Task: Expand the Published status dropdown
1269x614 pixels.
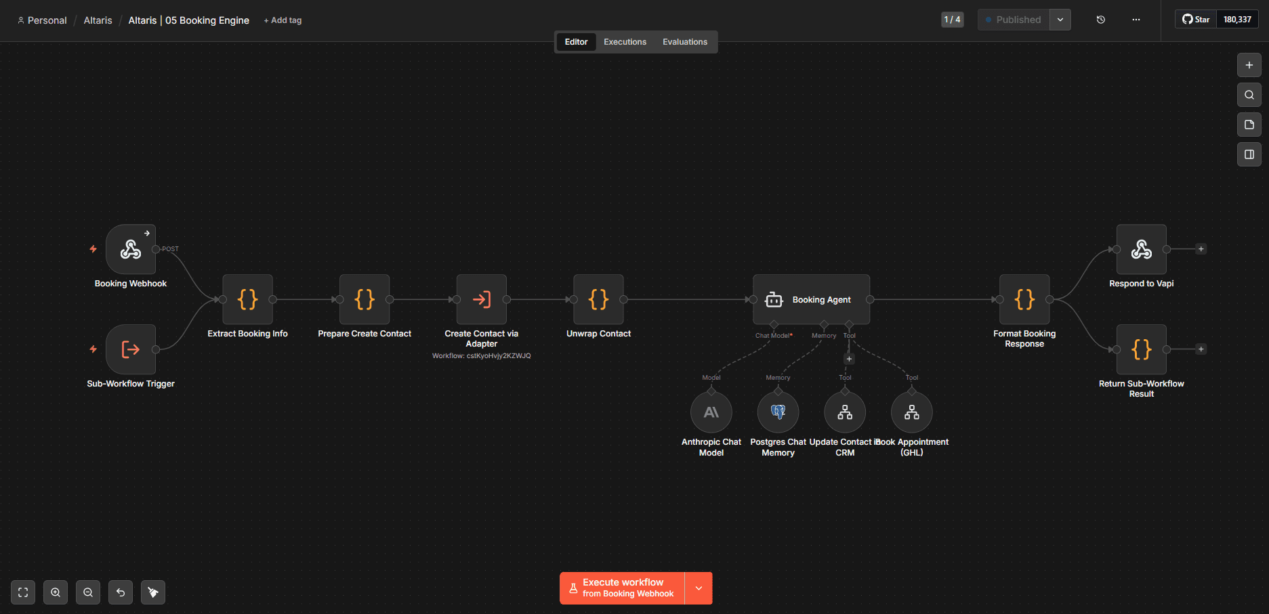Action: (1059, 20)
